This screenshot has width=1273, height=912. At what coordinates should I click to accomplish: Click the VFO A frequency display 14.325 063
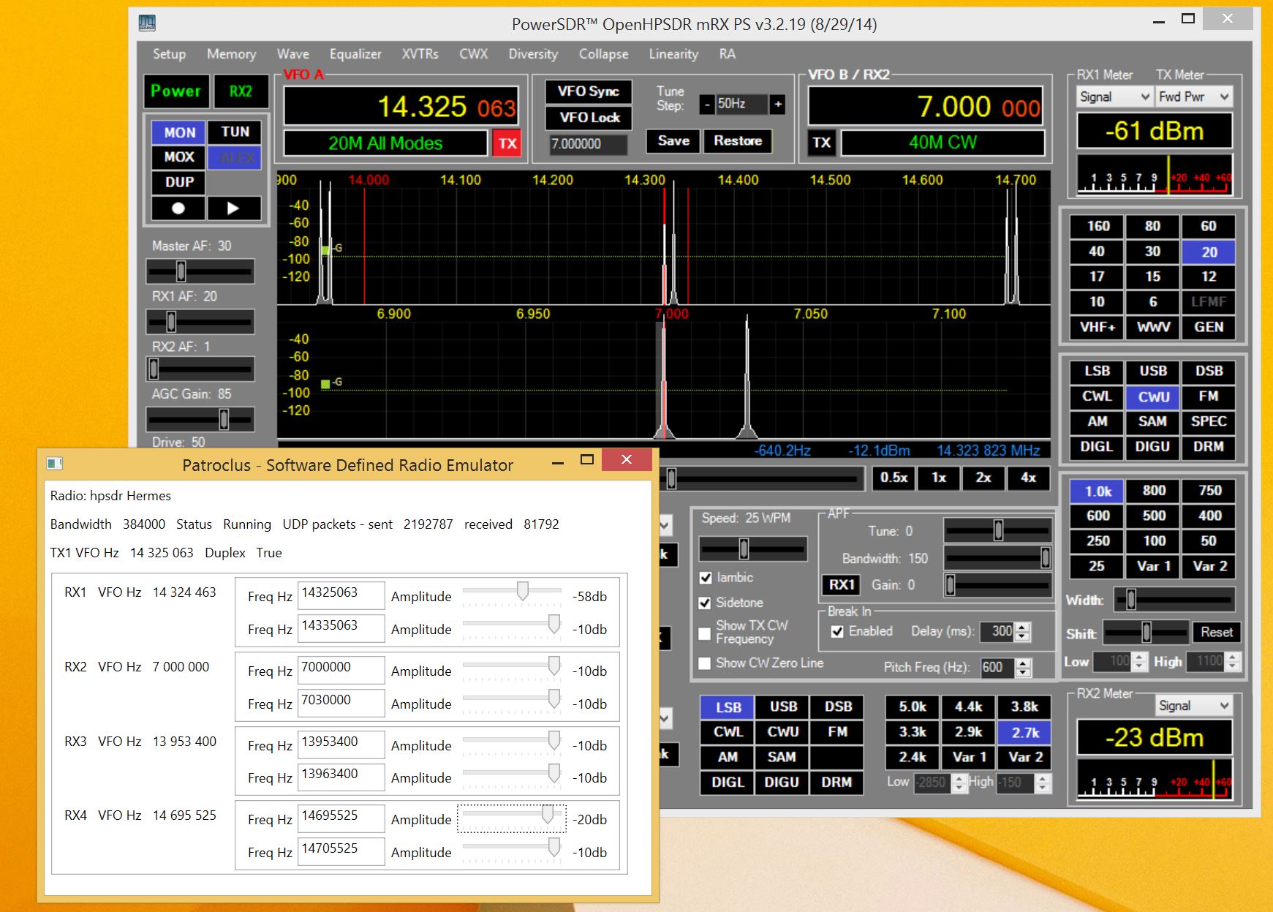pyautogui.click(x=401, y=107)
